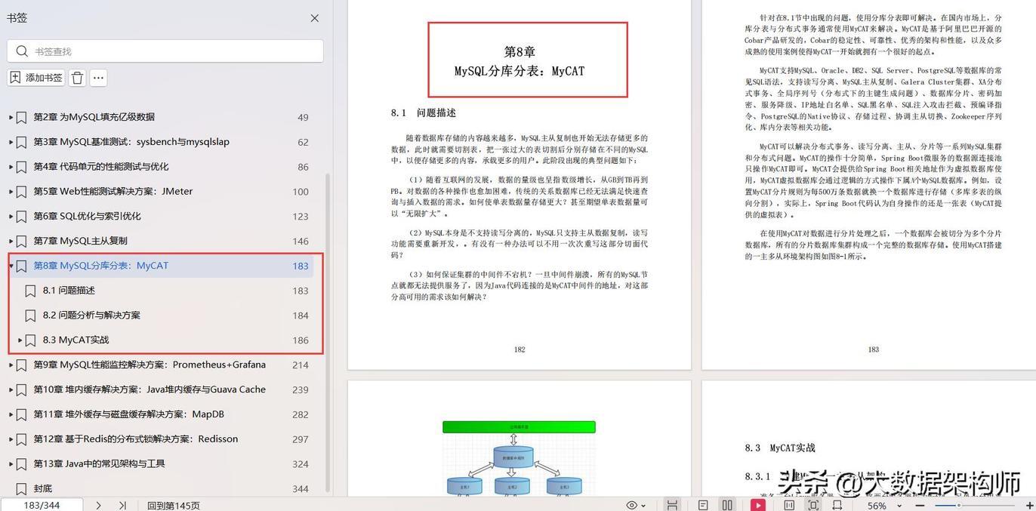
Task: Expand the 第4章 代码单元的性能测试与优化 bookmark
Action: [11, 167]
